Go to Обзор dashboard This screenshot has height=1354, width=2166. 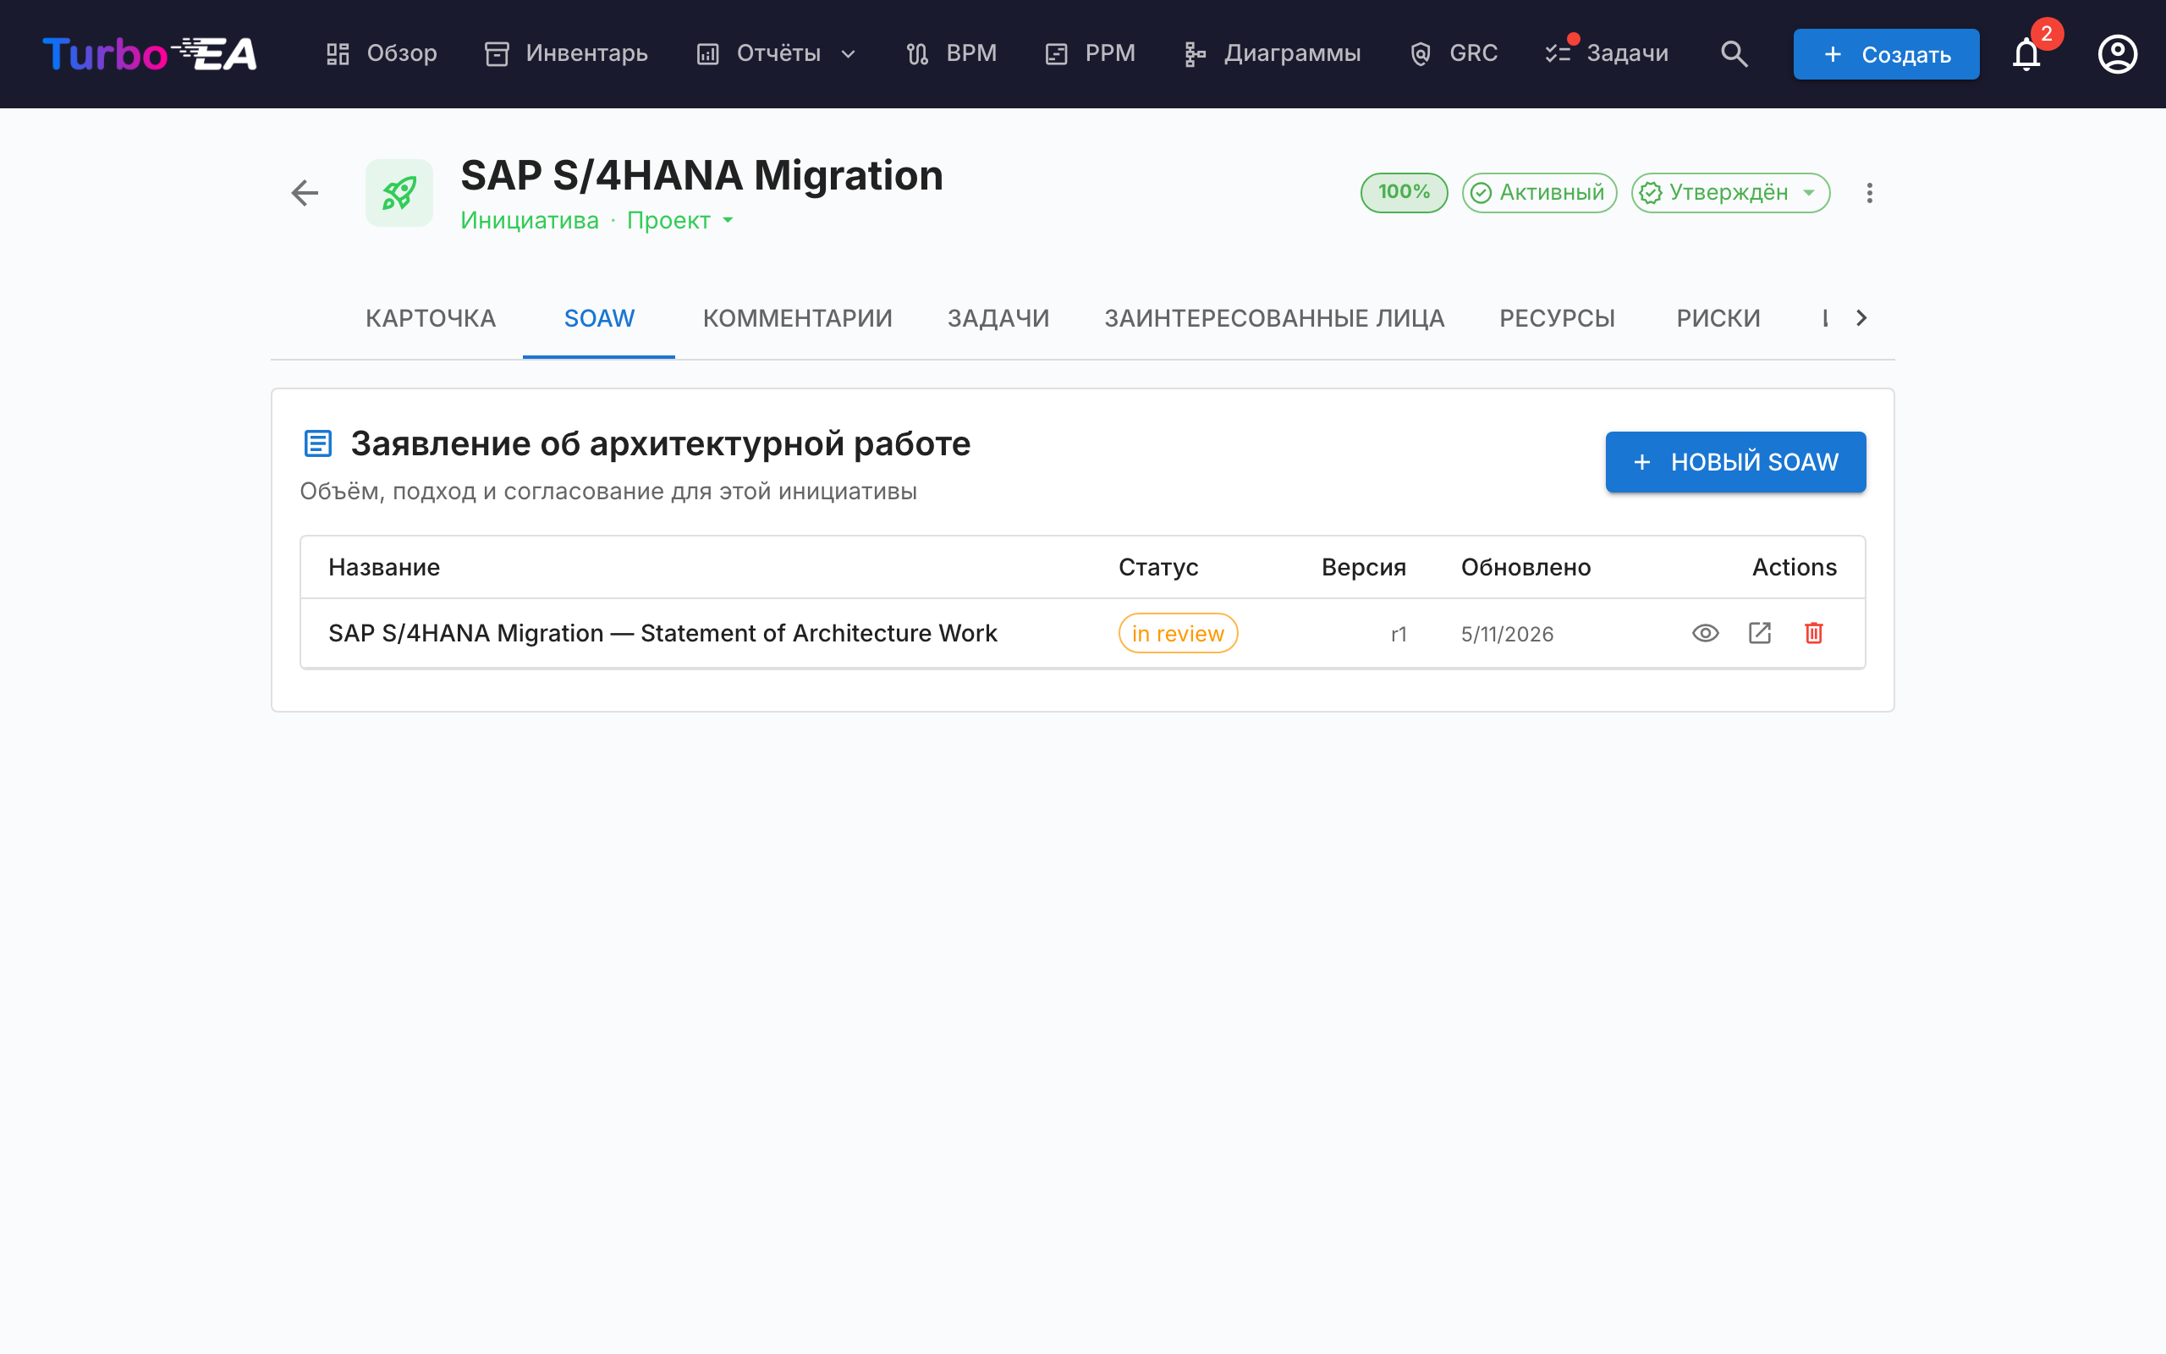(x=382, y=53)
